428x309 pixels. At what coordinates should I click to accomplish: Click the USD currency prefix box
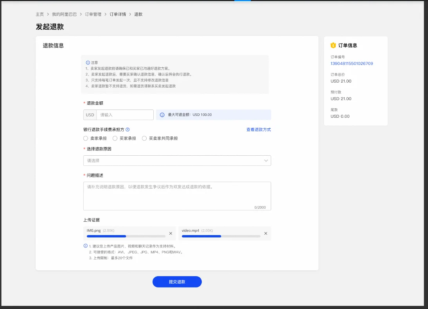[x=90, y=115]
